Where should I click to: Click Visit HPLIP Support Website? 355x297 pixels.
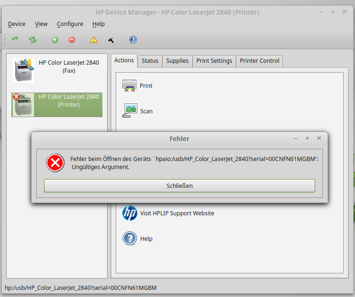click(x=177, y=213)
